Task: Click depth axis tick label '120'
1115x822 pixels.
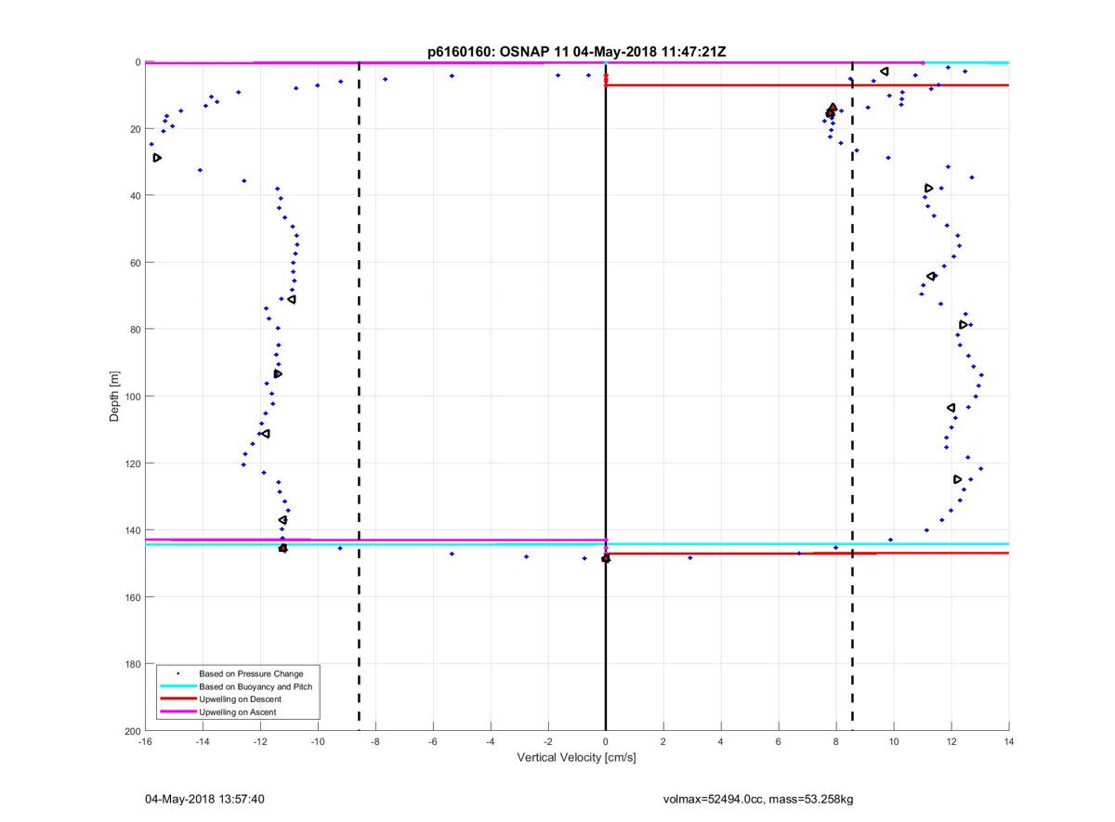Action: click(x=132, y=463)
